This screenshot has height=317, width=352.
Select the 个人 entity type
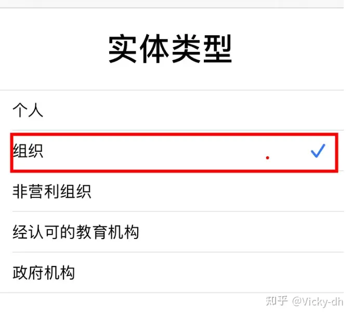[x=28, y=110]
